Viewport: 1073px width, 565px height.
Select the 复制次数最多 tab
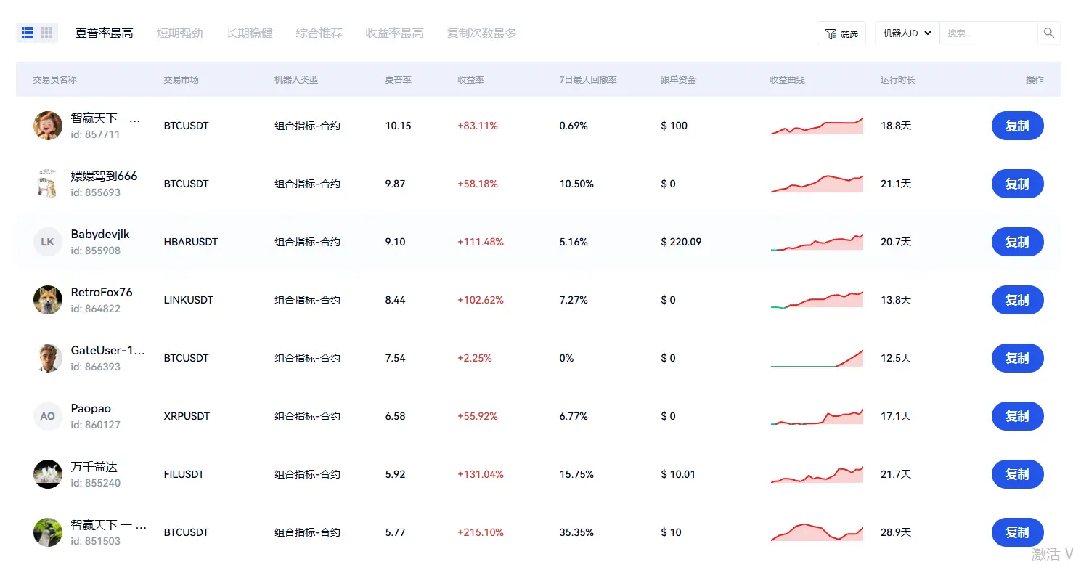(482, 33)
